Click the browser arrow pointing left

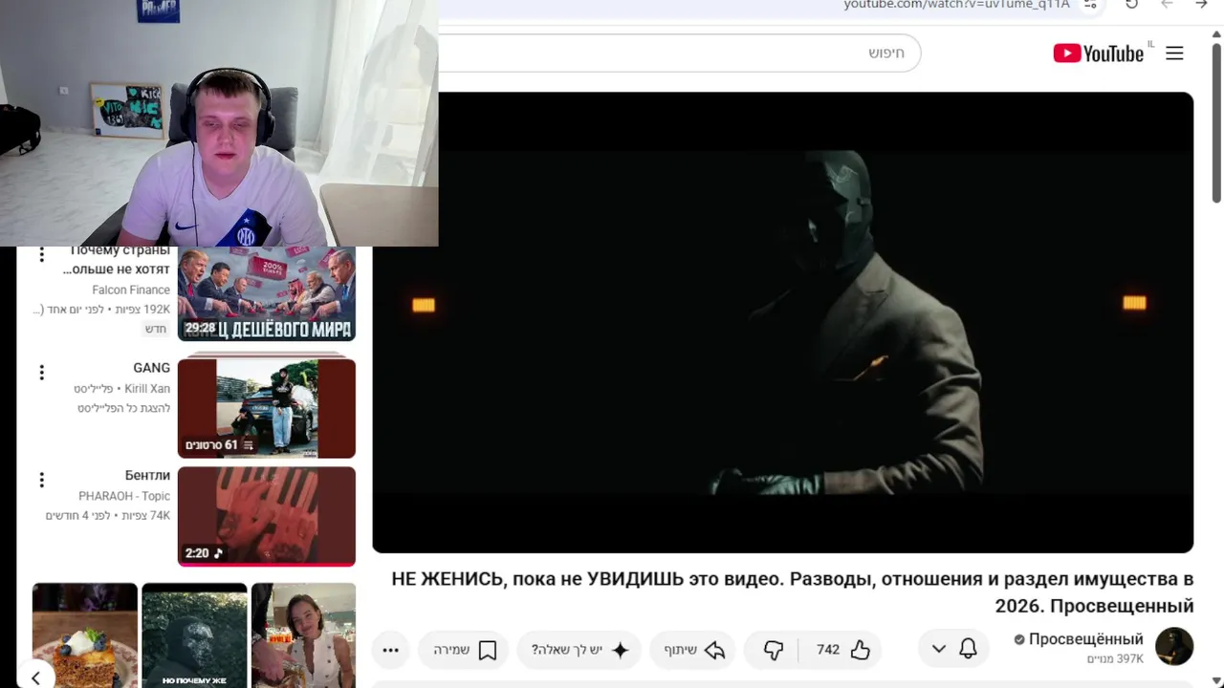coord(1167,5)
